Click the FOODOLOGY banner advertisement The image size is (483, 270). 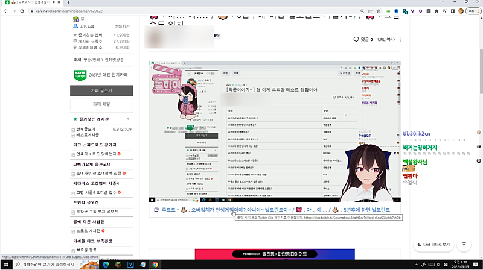[275, 254]
